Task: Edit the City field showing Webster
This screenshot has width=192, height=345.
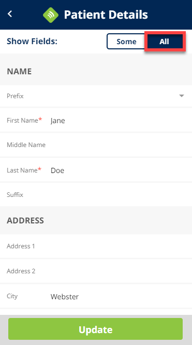Action: coord(96,296)
